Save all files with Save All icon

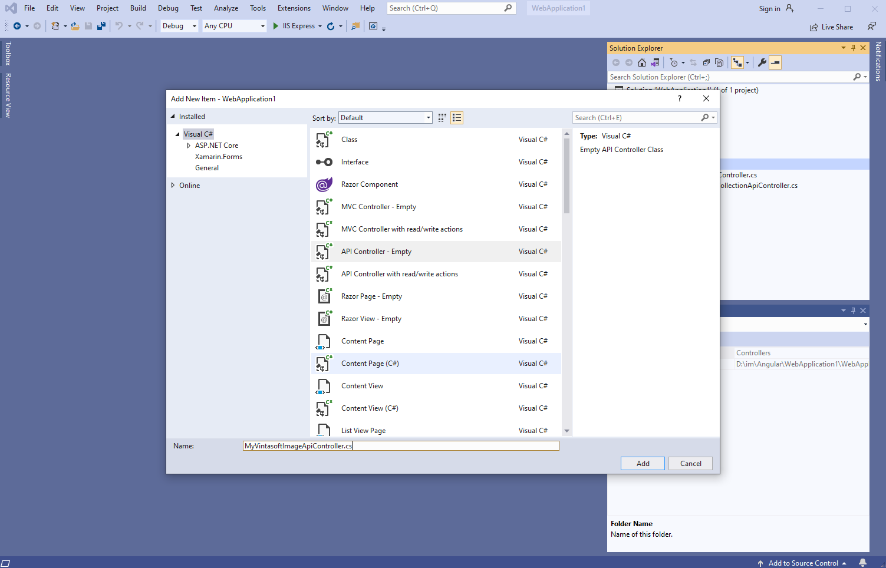(x=100, y=26)
